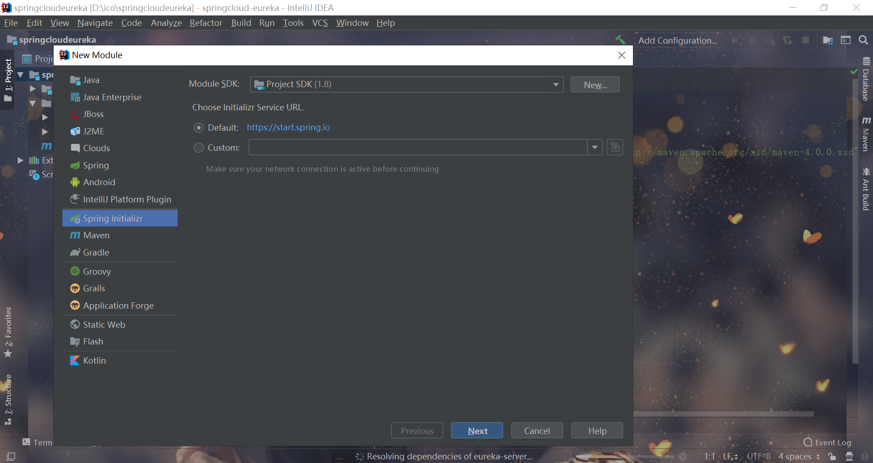The image size is (873, 463).
Task: Click the Cancel button
Action: point(537,430)
